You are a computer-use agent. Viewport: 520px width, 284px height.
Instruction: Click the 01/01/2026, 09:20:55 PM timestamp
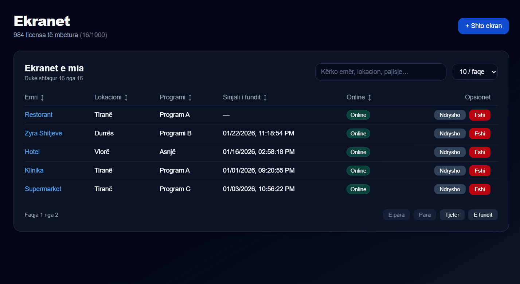pyautogui.click(x=259, y=170)
